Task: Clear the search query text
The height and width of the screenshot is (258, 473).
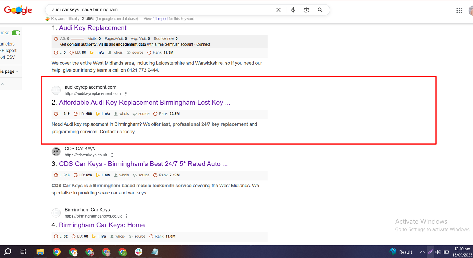Action: pyautogui.click(x=278, y=10)
